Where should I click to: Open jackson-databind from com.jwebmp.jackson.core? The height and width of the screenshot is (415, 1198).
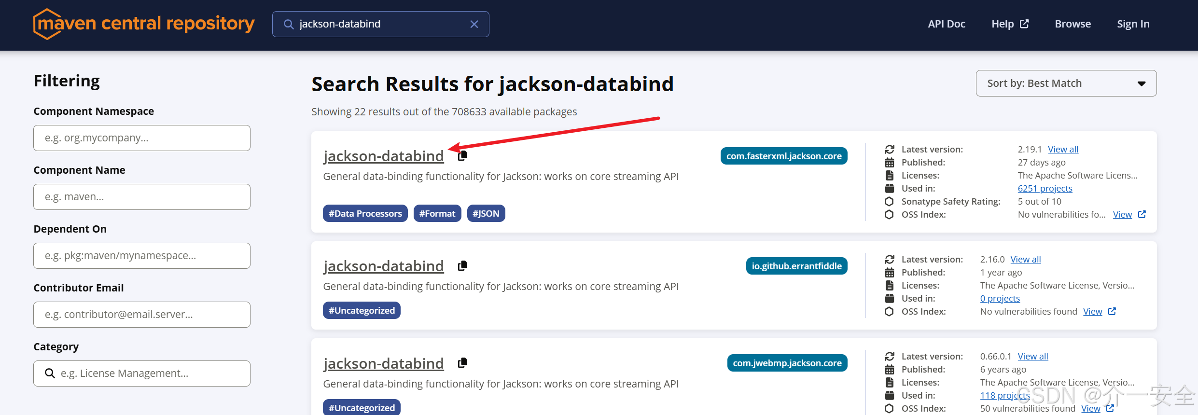[383, 363]
